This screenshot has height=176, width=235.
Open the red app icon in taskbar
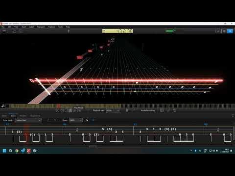[29, 151]
